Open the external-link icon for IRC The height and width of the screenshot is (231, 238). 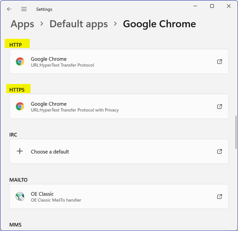click(219, 151)
